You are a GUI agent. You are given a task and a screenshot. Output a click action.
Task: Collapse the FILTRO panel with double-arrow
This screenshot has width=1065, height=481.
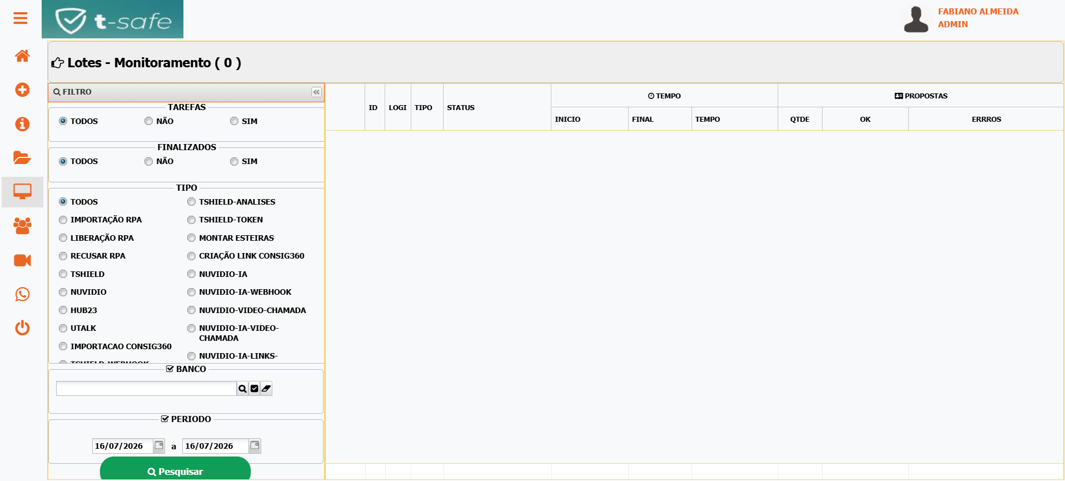316,92
